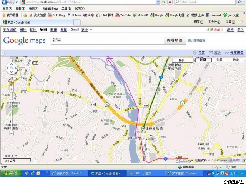Select the 新店 - Google 地圖 browser tab
Image resolution: width=246 pixels, height=185 pixels.
coord(38,22)
